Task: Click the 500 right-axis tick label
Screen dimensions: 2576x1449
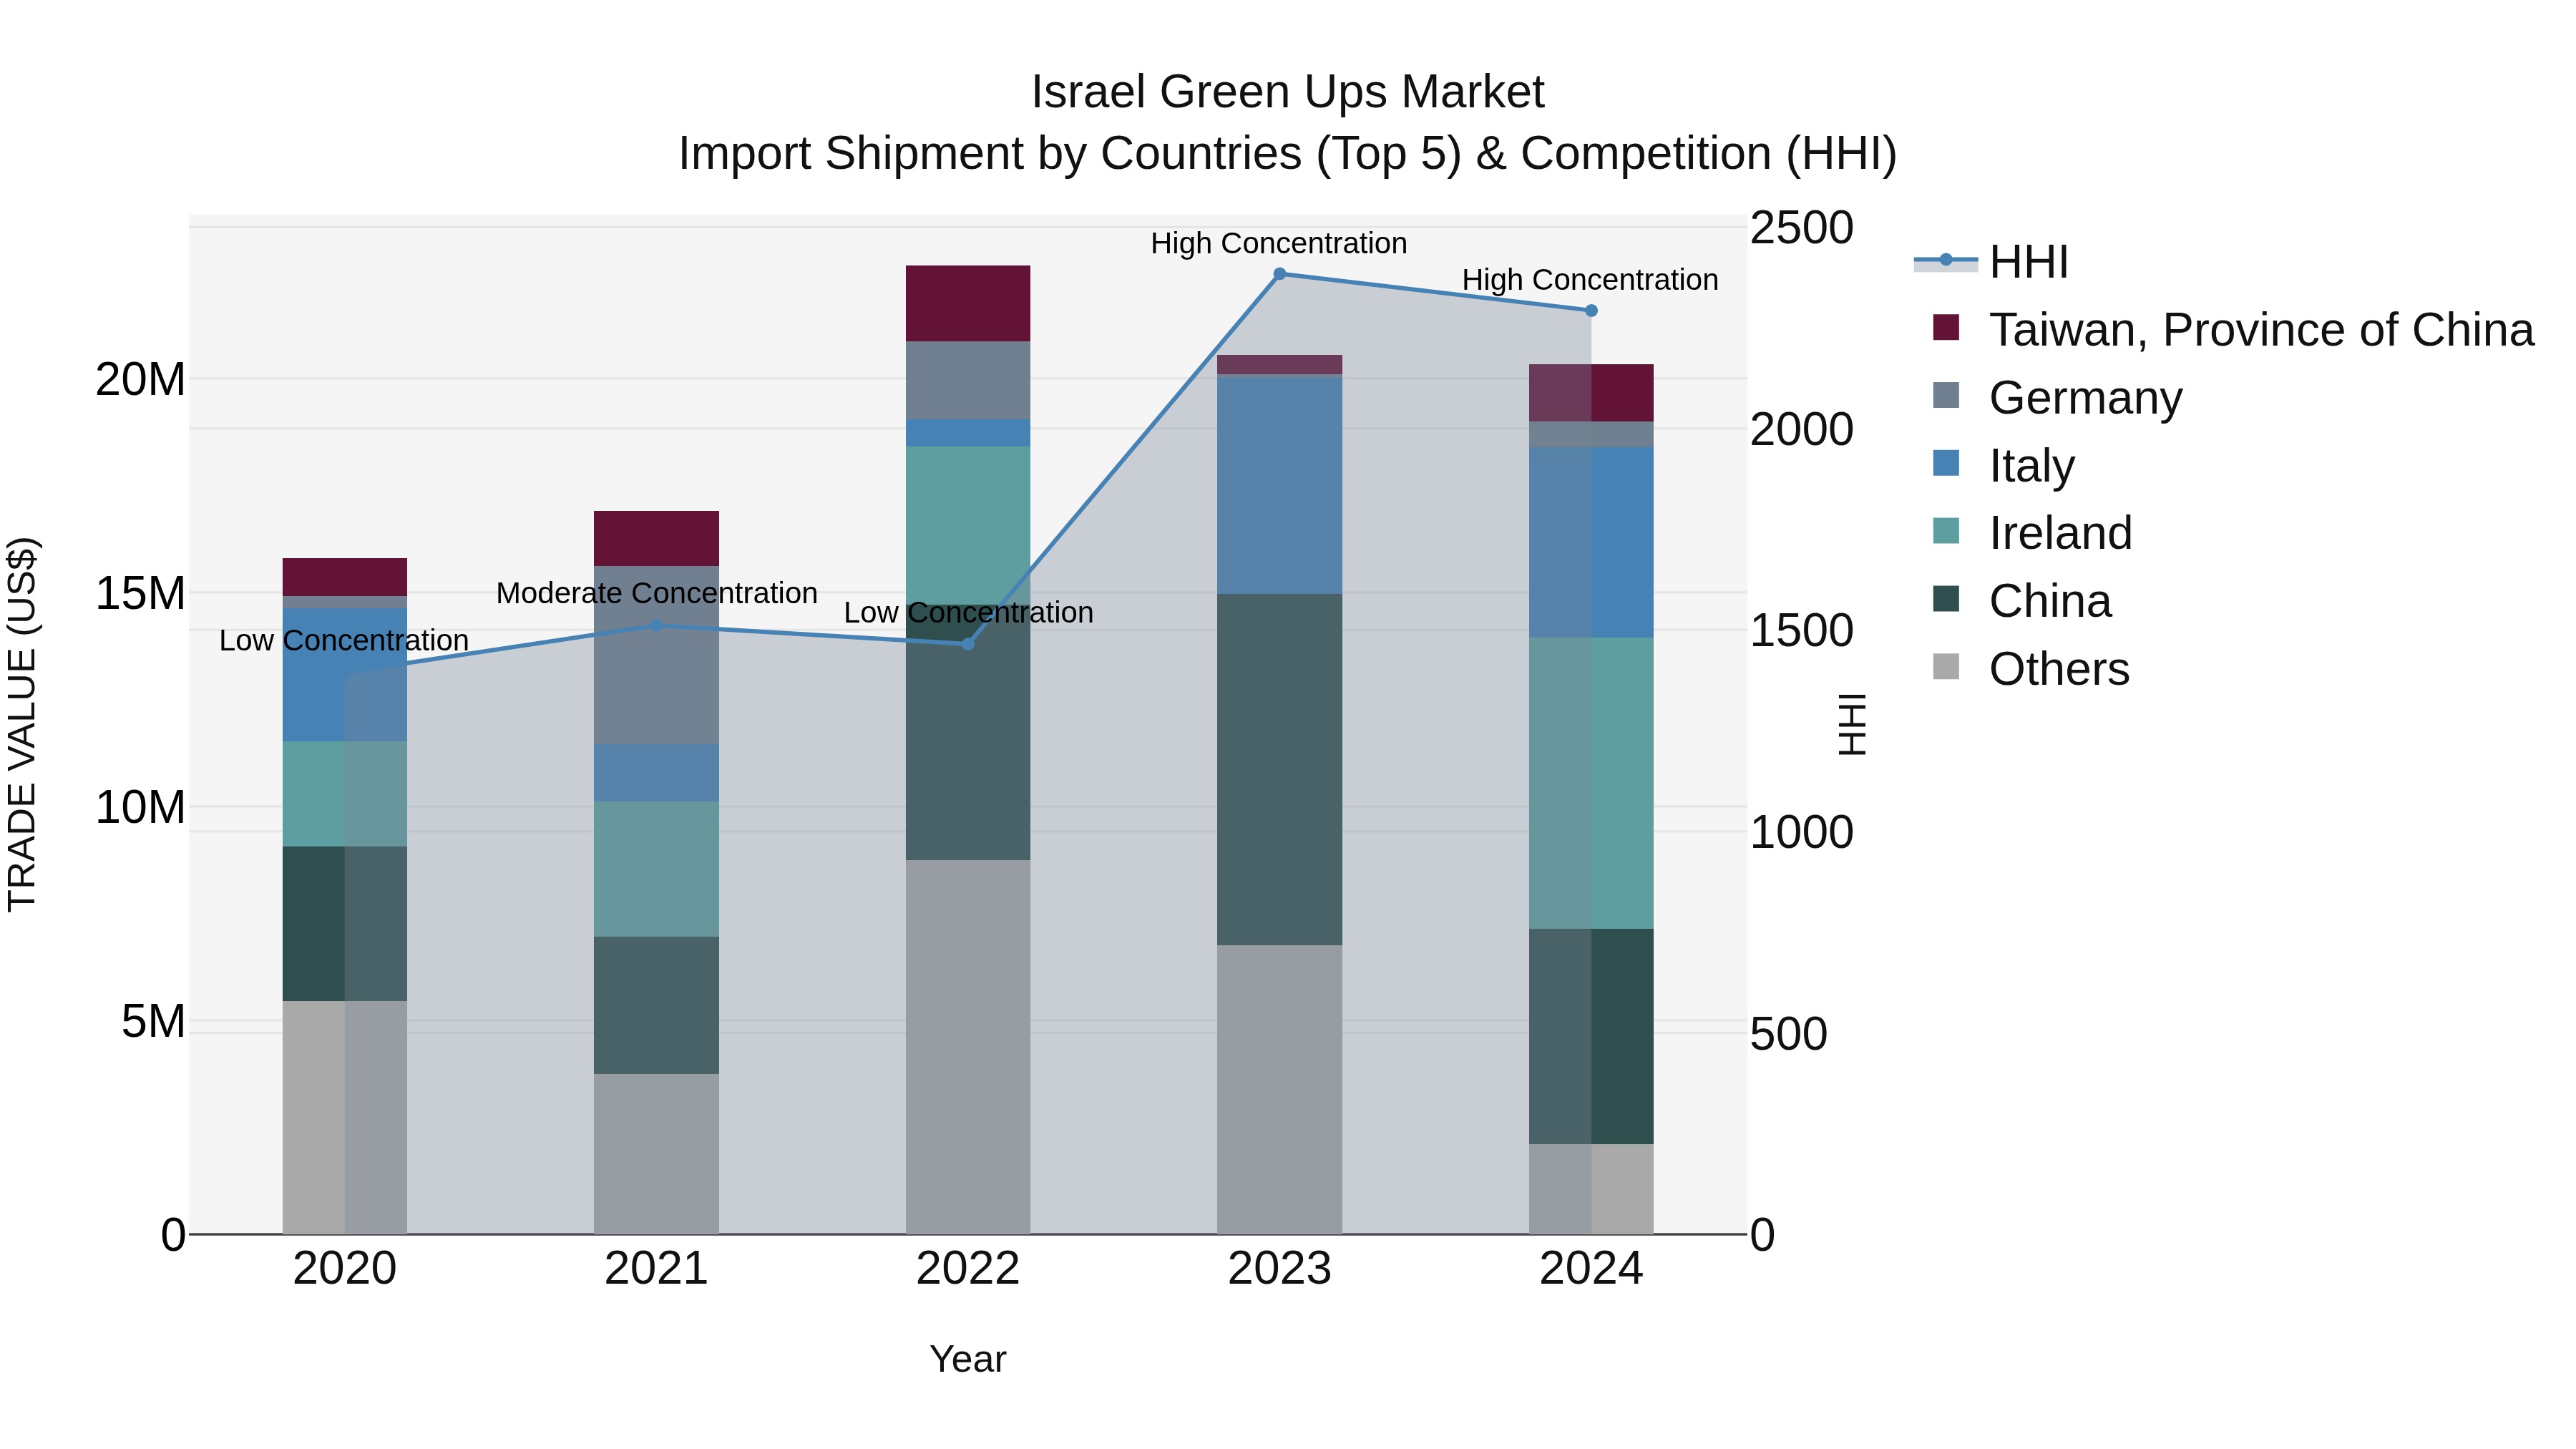Action: [x=1789, y=1034]
